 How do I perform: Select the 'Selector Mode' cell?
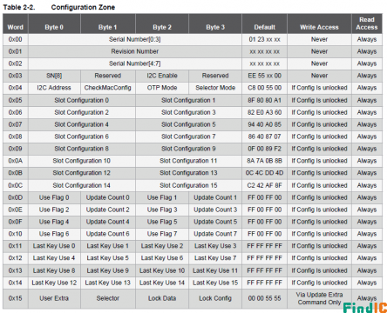[215, 88]
